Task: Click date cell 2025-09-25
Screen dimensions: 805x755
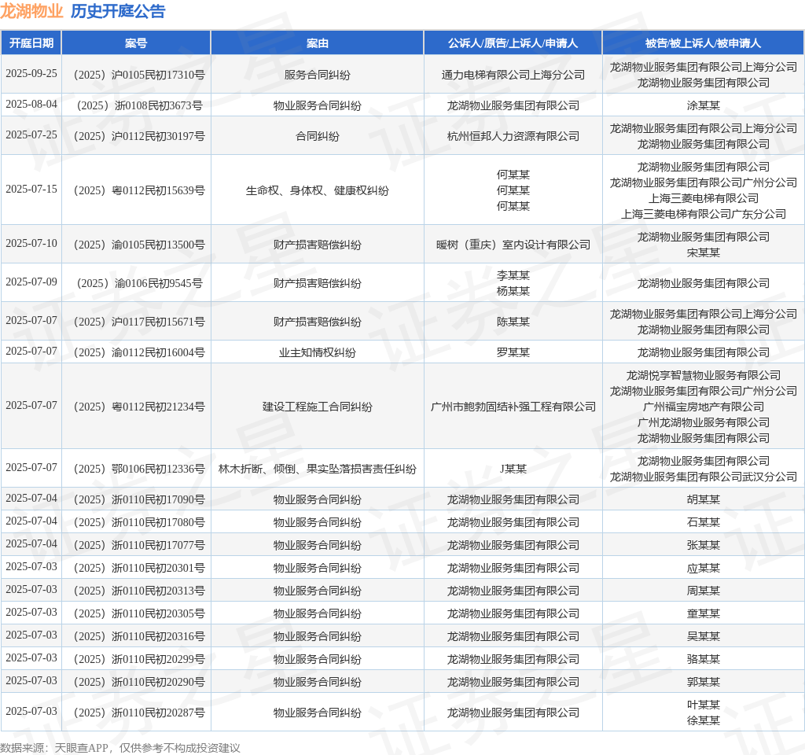Action: point(31,73)
